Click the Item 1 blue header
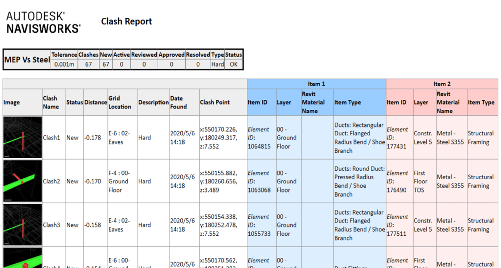The height and width of the screenshot is (268, 501). (316, 84)
